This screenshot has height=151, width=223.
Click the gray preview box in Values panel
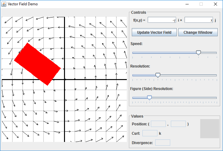click(x=210, y=129)
